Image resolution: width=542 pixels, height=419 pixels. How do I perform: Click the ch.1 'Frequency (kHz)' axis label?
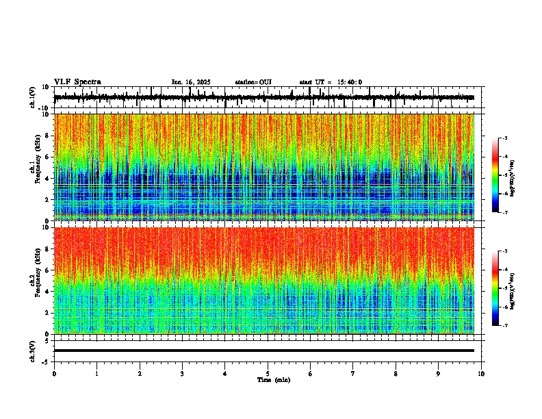pos(38,159)
